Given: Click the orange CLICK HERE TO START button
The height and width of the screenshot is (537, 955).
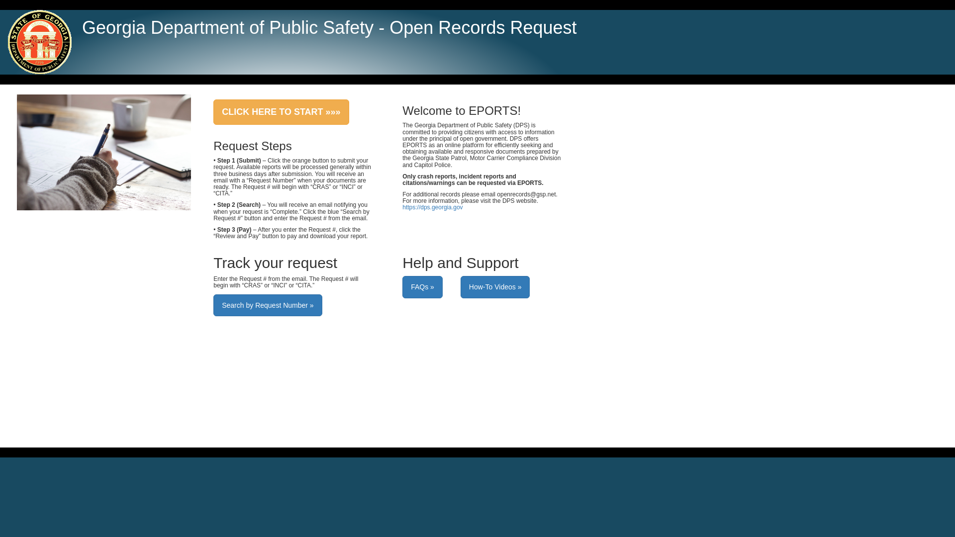Looking at the screenshot, I should (x=281, y=112).
